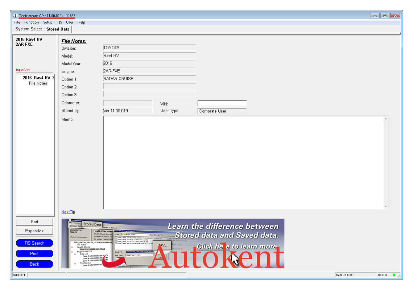Click the window resize grip corner
This screenshot has height=290, width=413.
(399, 275)
